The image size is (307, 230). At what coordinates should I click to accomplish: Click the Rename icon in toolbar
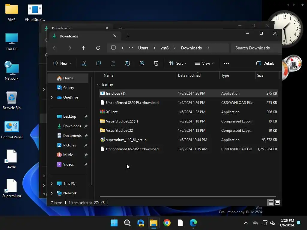(127, 63)
